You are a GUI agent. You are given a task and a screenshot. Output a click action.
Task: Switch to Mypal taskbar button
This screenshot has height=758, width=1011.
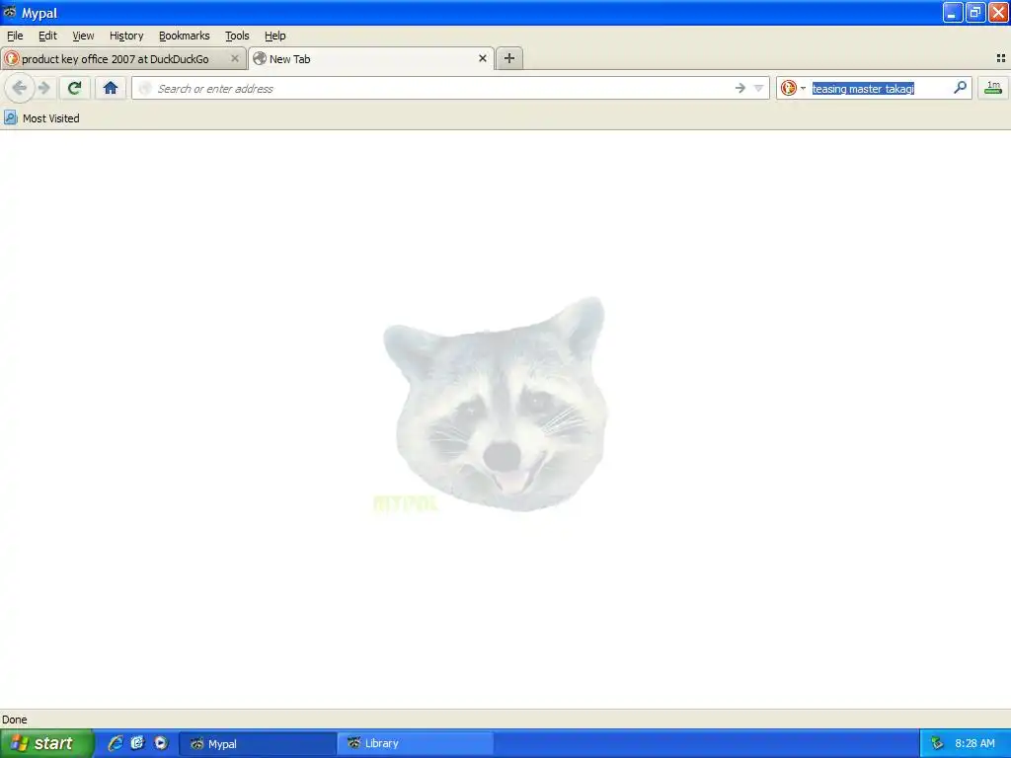pyautogui.click(x=258, y=744)
